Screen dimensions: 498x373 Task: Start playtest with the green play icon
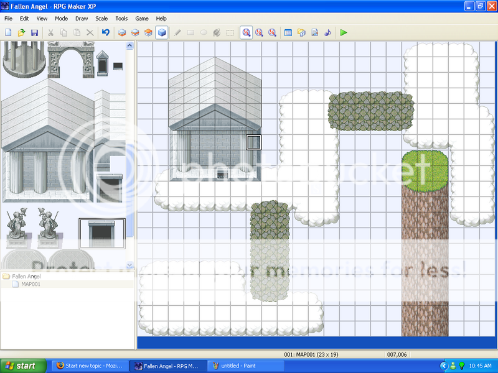(344, 32)
